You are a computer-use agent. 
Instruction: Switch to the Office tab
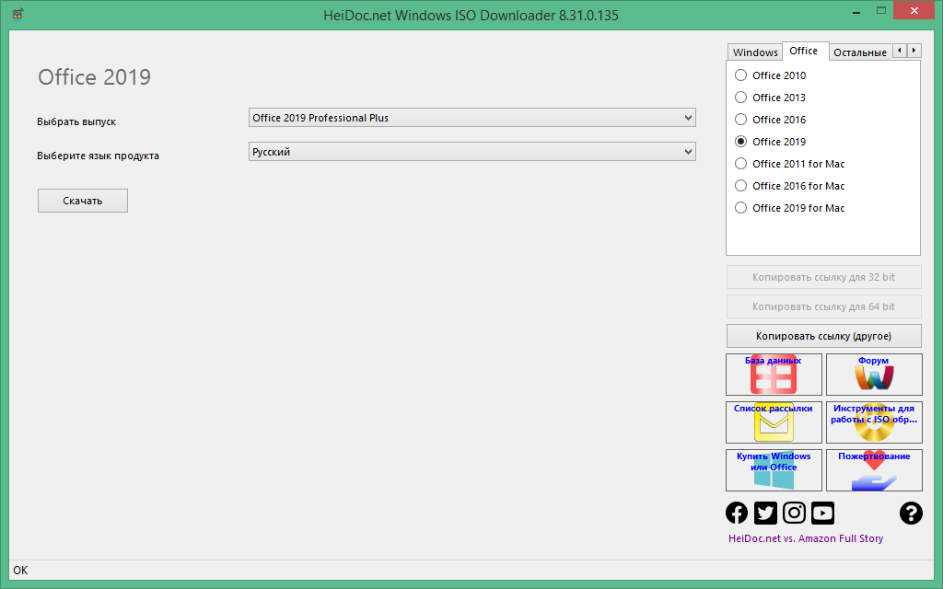[803, 52]
